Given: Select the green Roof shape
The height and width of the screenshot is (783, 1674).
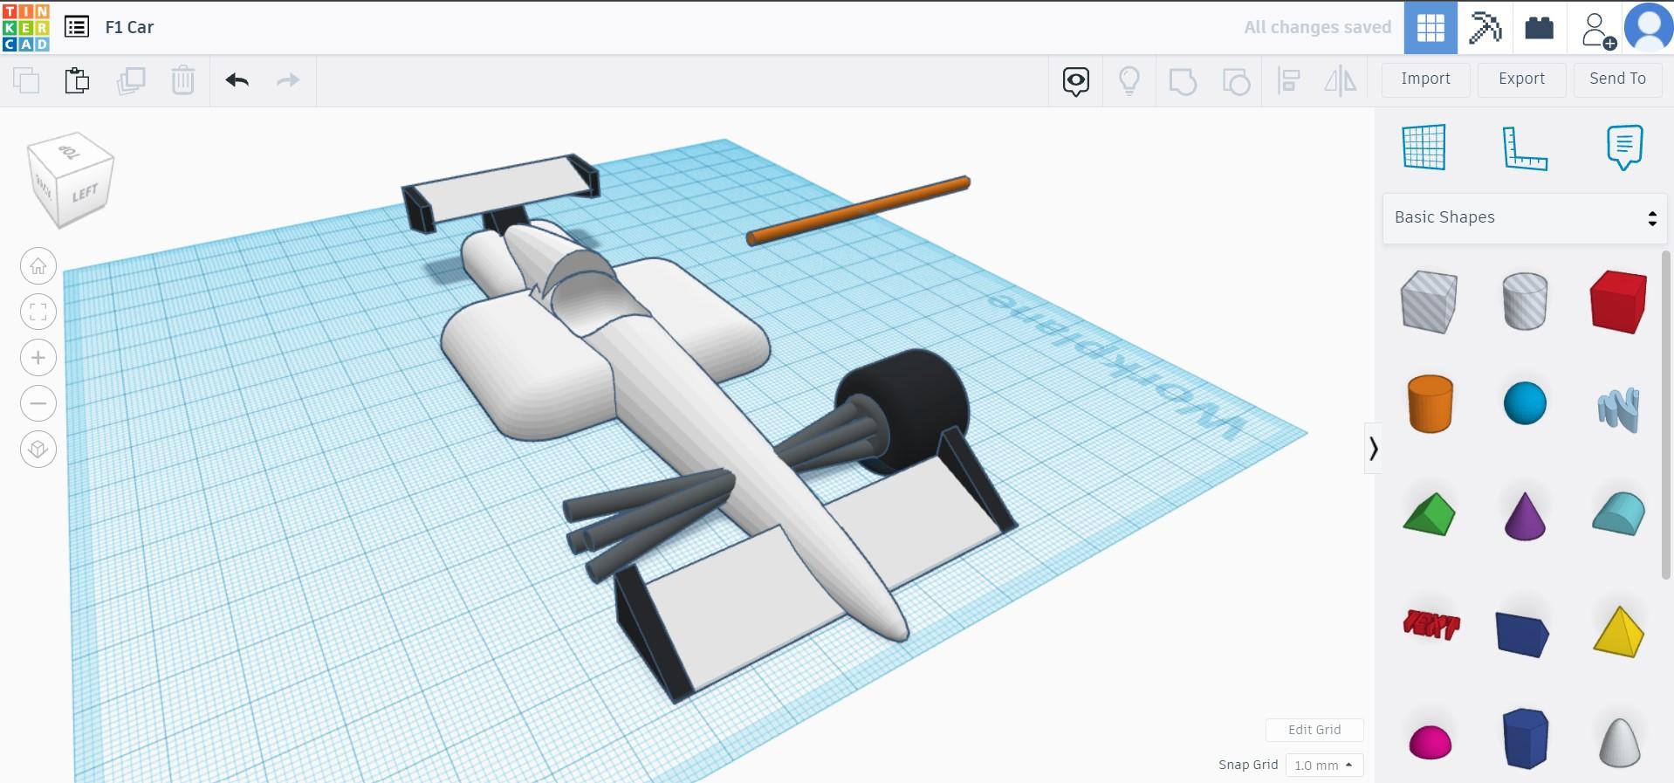Looking at the screenshot, I should click(1430, 513).
